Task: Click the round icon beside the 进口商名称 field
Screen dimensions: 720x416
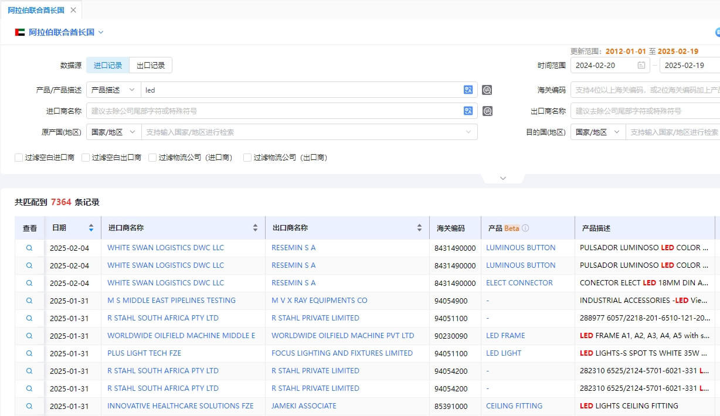Action: pos(487,111)
